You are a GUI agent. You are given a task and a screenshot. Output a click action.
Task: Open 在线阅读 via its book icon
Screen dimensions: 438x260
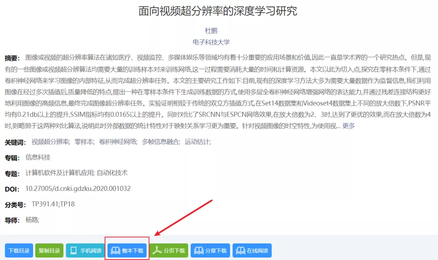[241, 251]
